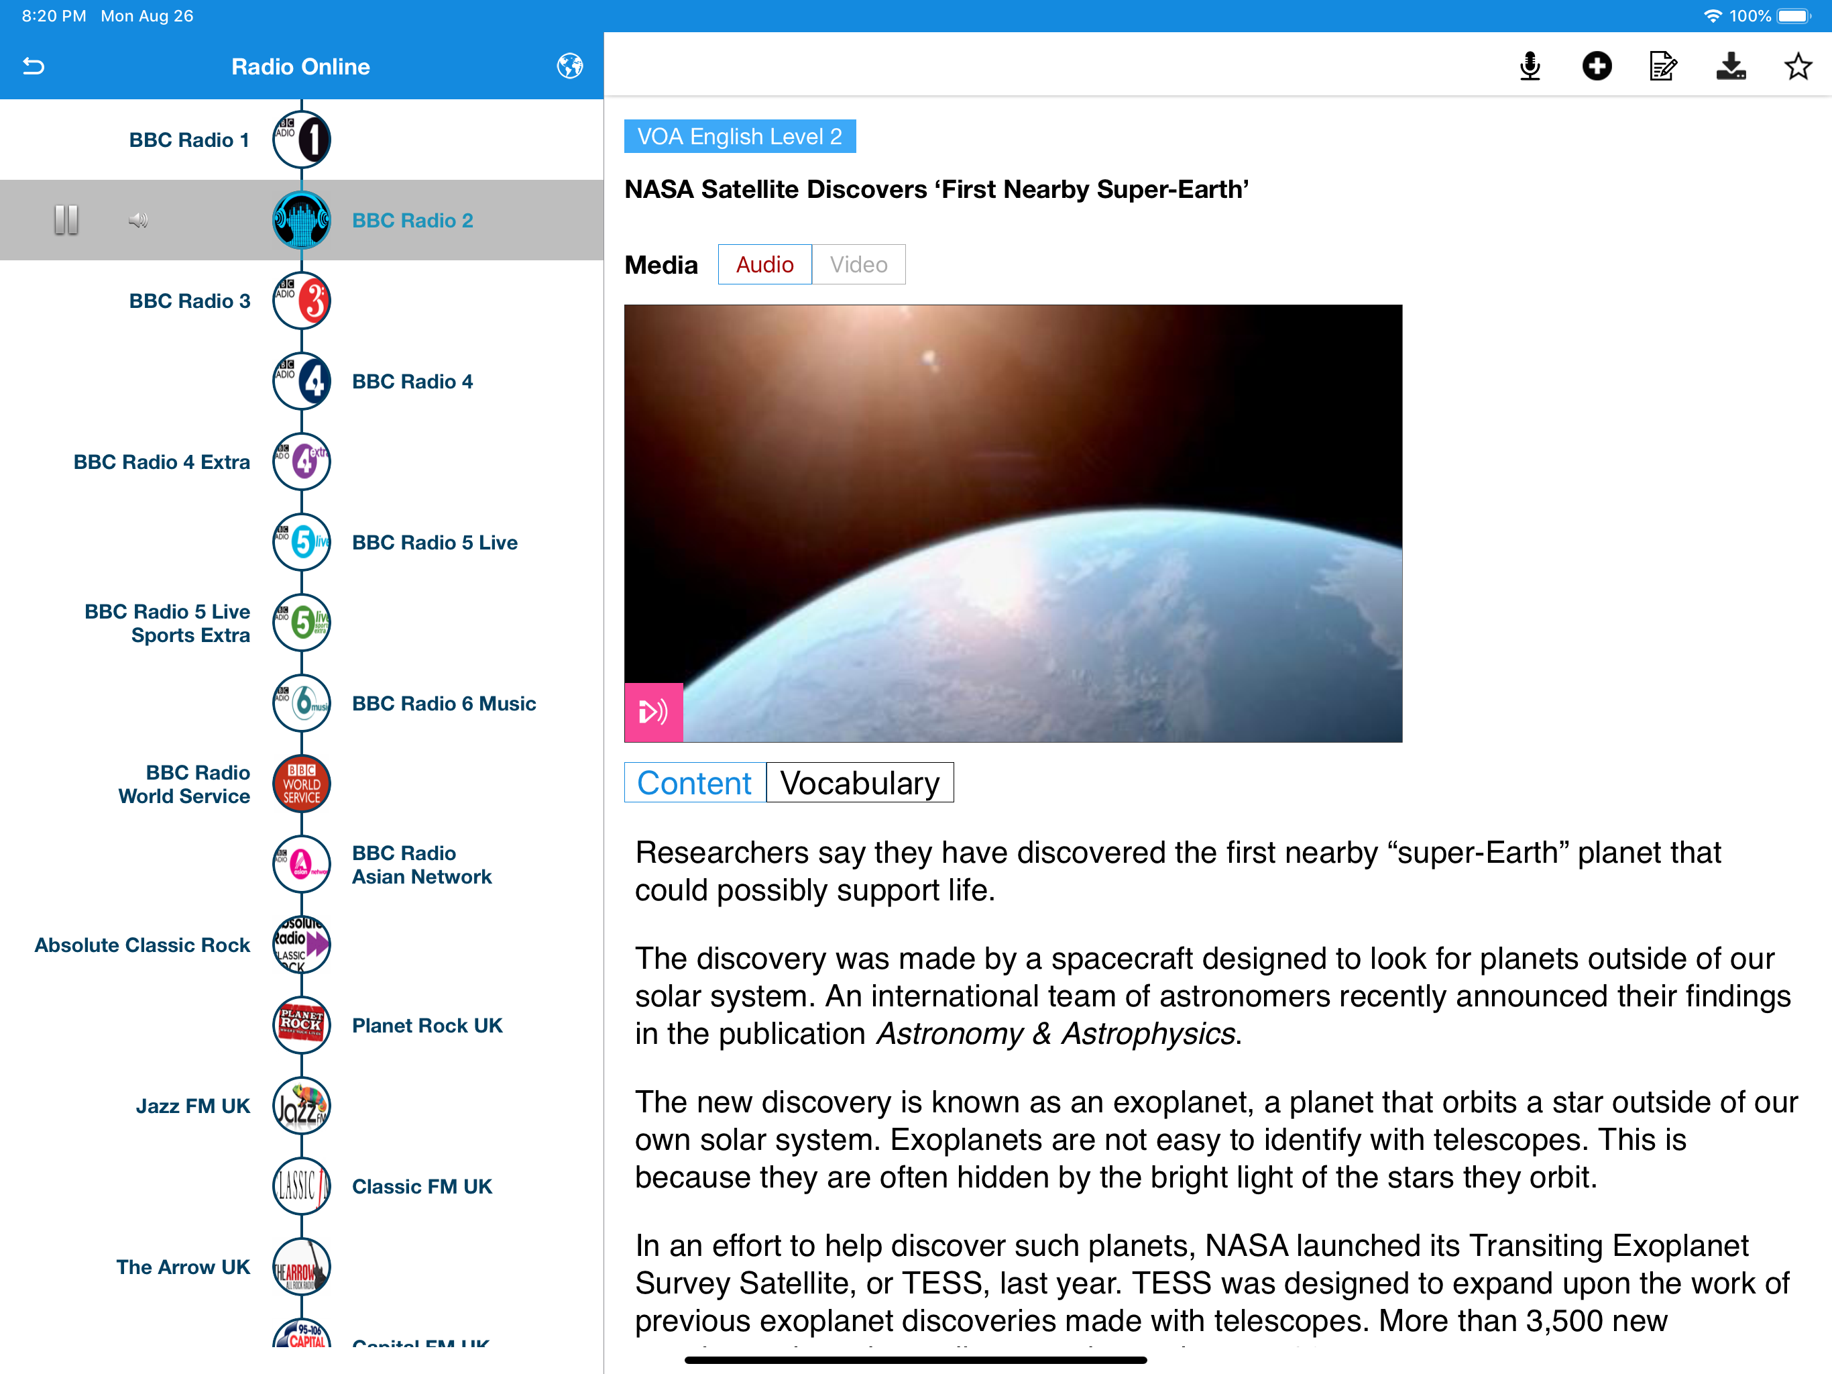
Task: Open the globe country selector icon
Action: (x=570, y=66)
